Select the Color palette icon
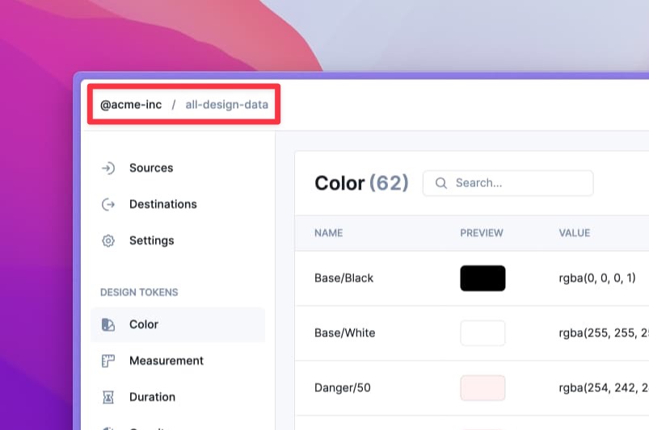 pos(107,324)
